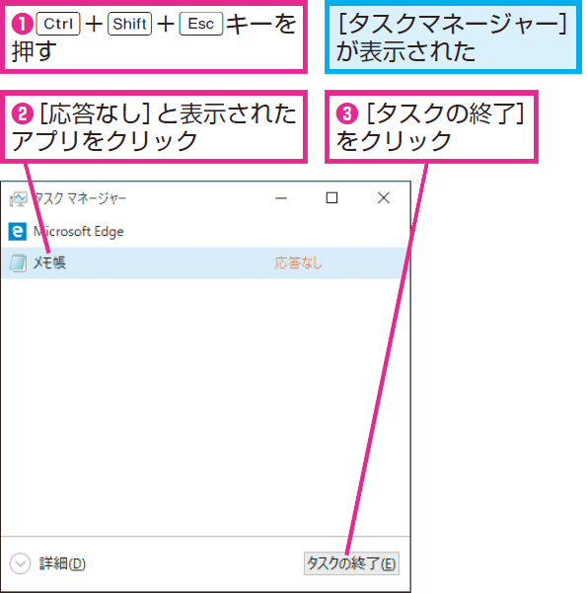The image size is (587, 593).
Task: Click the Microsoft Edge app icon
Action: point(18,232)
